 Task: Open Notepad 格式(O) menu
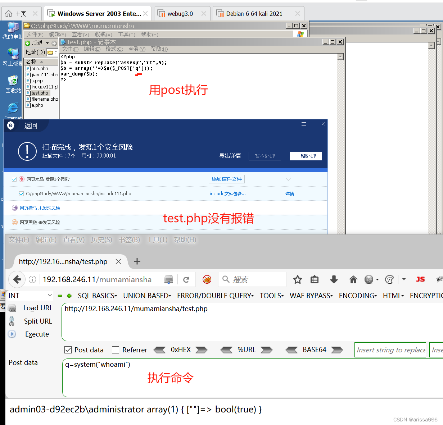point(114,49)
